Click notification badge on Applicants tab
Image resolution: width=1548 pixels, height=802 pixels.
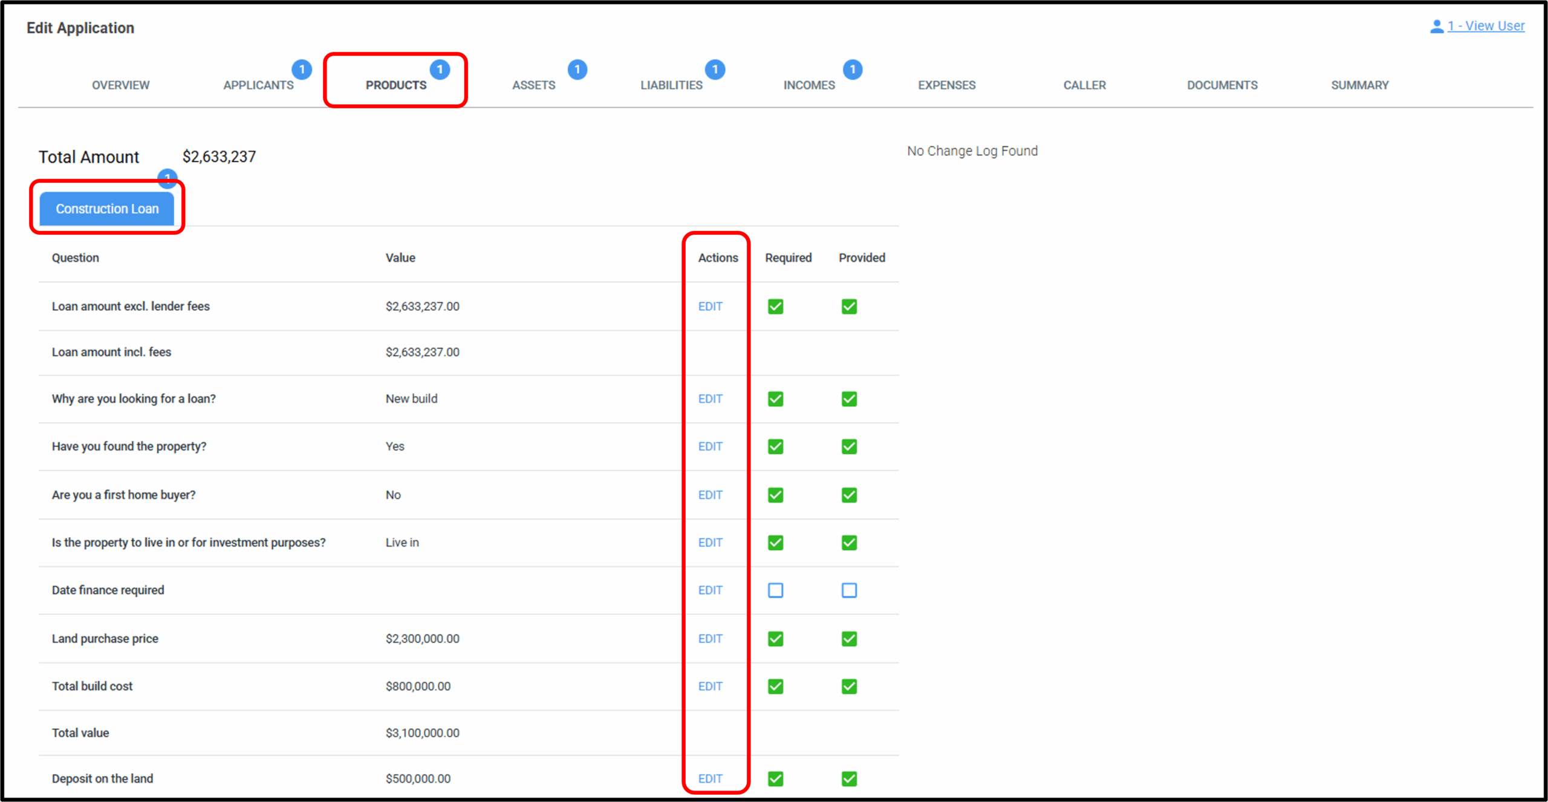pyautogui.click(x=302, y=70)
